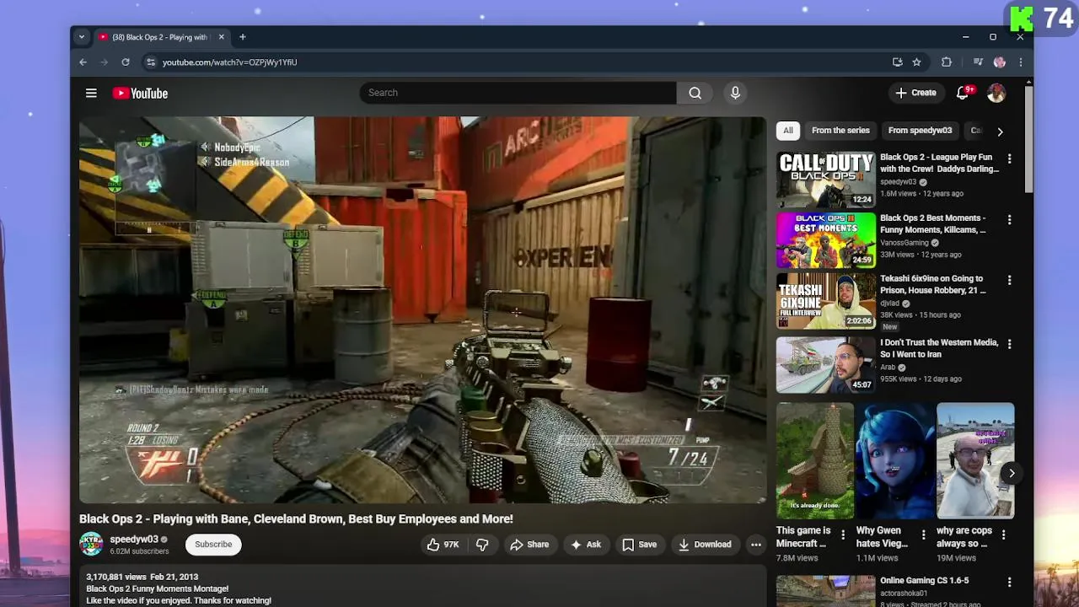Click the YouTube search input field
This screenshot has width=1079, height=607.
518,93
